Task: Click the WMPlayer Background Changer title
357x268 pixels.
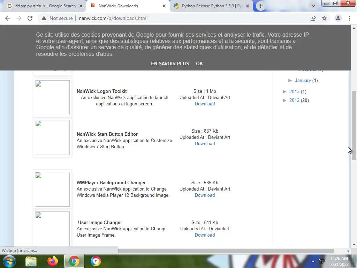Action: coord(111,183)
